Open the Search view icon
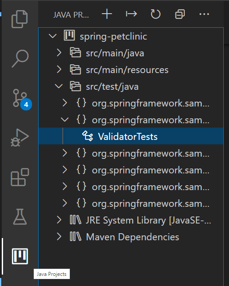The width and height of the screenshot is (229, 286). (x=20, y=59)
